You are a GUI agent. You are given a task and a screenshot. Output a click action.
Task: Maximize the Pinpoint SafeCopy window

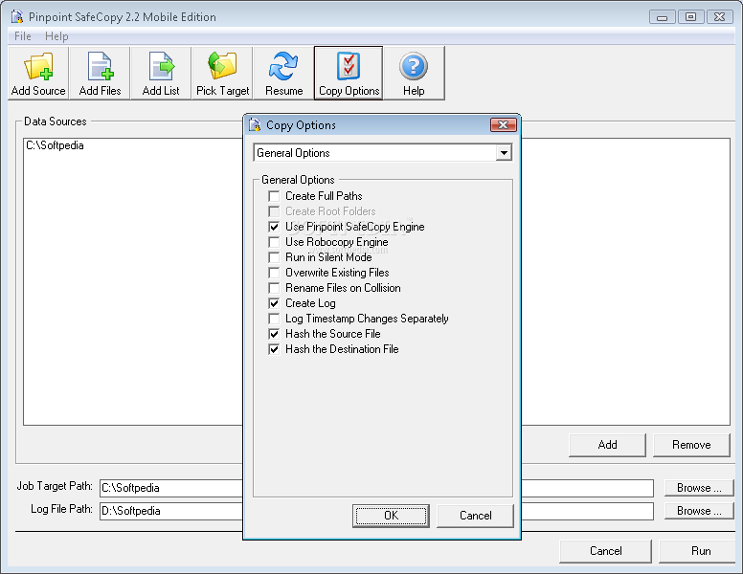691,17
